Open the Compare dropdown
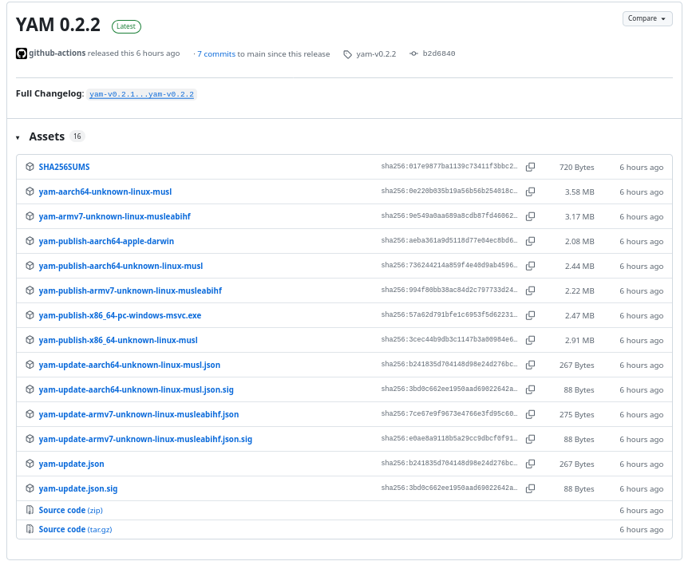This screenshot has width=696, height=569. tap(647, 18)
